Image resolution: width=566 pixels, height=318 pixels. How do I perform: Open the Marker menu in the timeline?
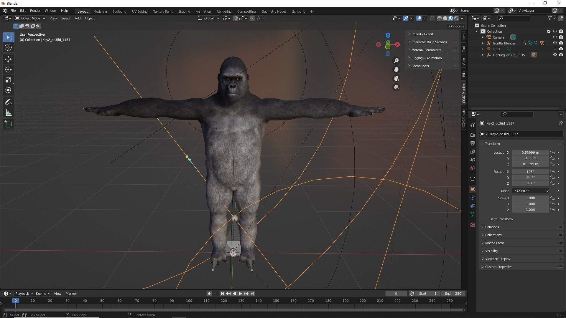(71, 294)
